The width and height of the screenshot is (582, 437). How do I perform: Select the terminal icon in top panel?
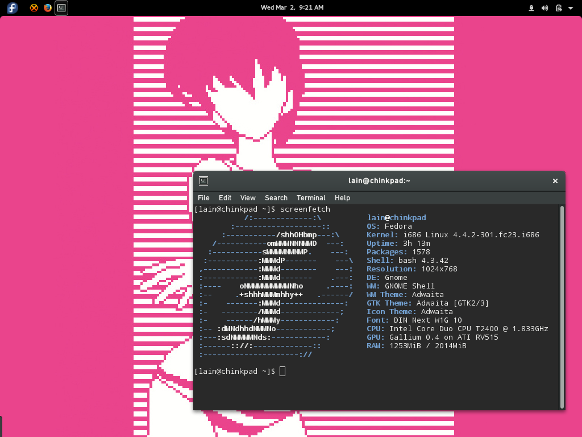[61, 8]
